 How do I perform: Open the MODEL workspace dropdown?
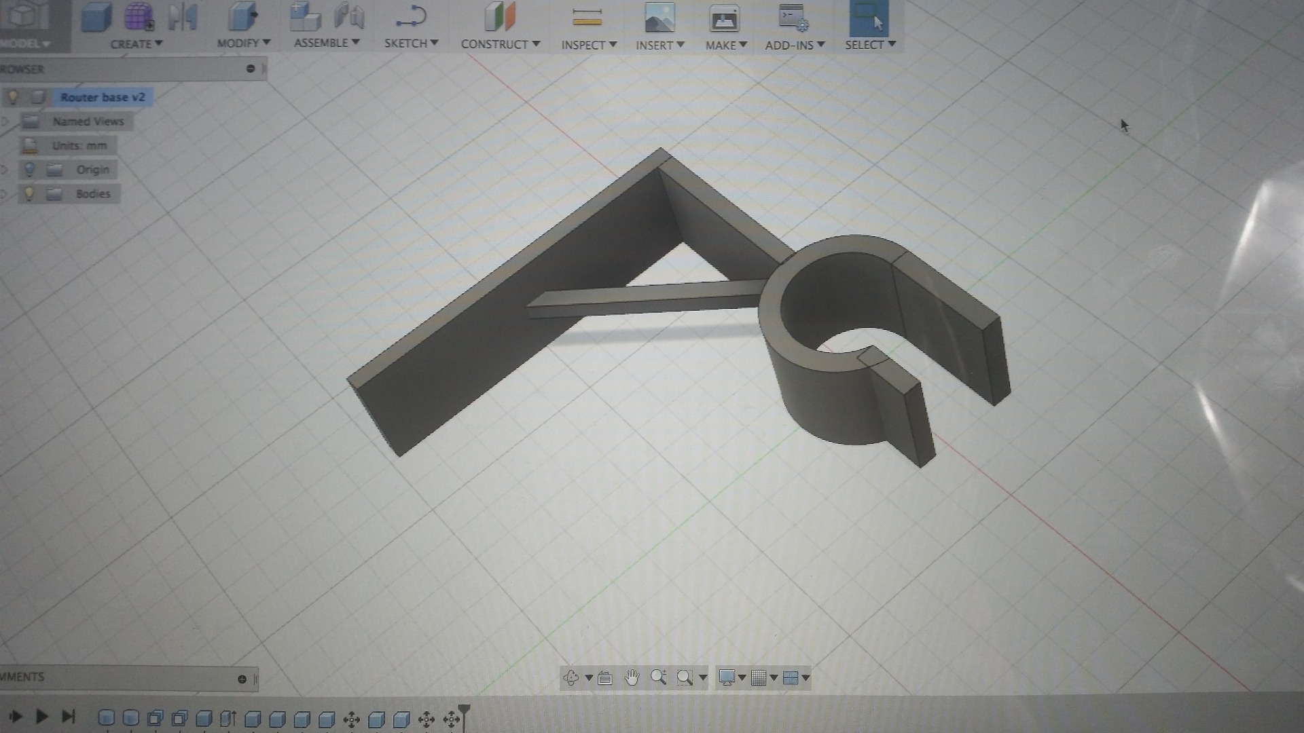[26, 43]
